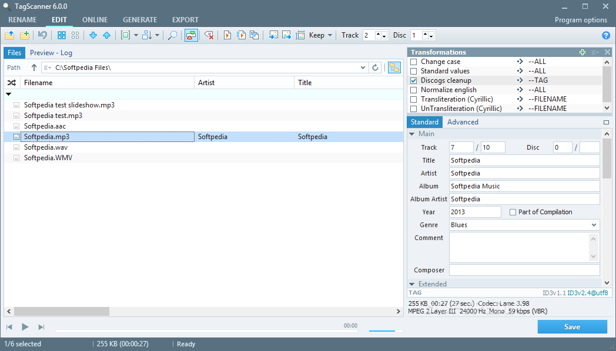Screen dimensions: 616x351
Task: Check the Part of Compilation box
Action: (x=513, y=212)
